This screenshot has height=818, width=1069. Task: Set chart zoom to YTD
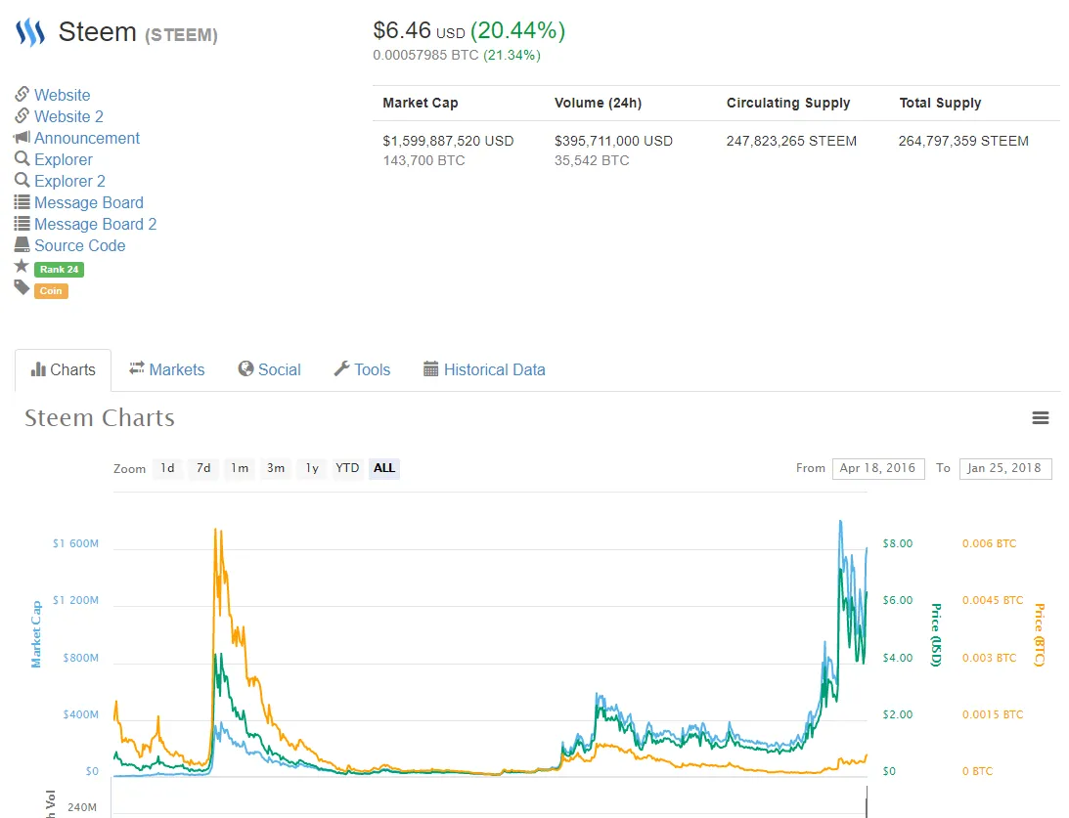[347, 468]
